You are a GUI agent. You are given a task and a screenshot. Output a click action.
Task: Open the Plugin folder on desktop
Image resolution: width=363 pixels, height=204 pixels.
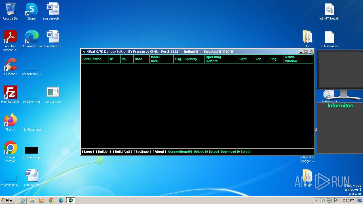tap(308, 178)
